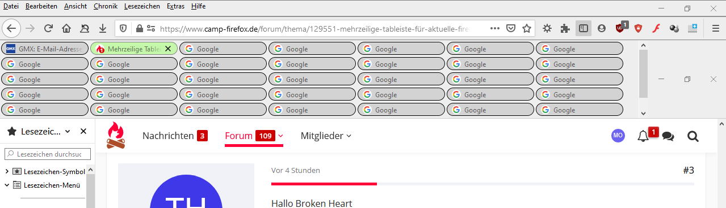The image size is (726, 208).
Task: Open the notifications bell icon
Action: click(x=643, y=136)
